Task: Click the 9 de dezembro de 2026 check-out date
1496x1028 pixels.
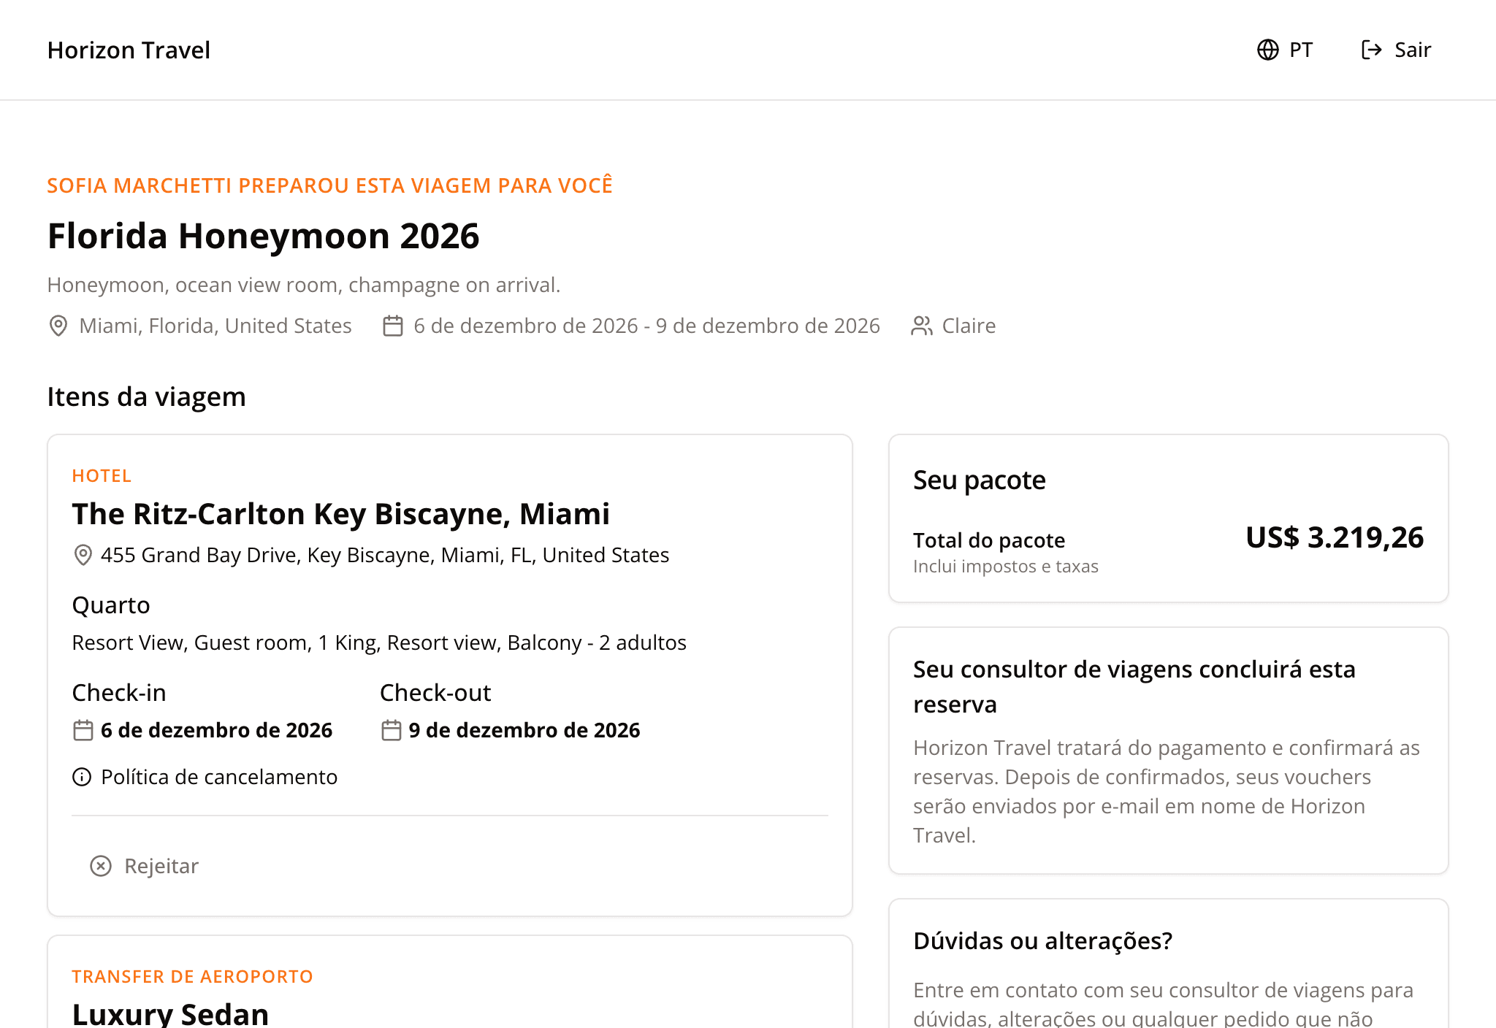Action: point(524,730)
